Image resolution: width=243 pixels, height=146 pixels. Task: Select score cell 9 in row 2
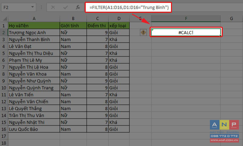(x=98, y=33)
